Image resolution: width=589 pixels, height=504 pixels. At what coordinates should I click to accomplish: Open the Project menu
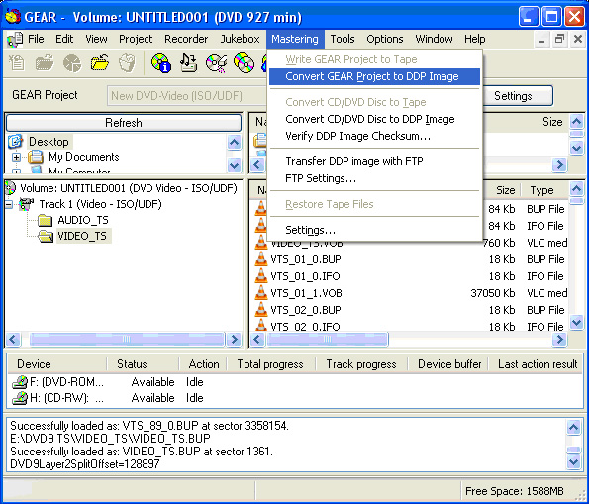click(136, 39)
